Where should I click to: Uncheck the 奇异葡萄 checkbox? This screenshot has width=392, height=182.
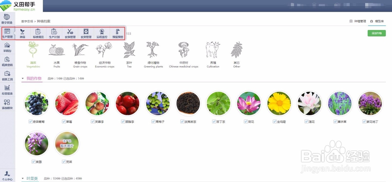tap(31, 121)
